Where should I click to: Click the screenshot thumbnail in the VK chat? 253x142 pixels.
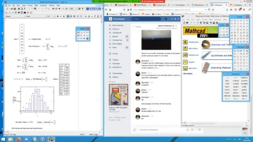tap(156, 40)
